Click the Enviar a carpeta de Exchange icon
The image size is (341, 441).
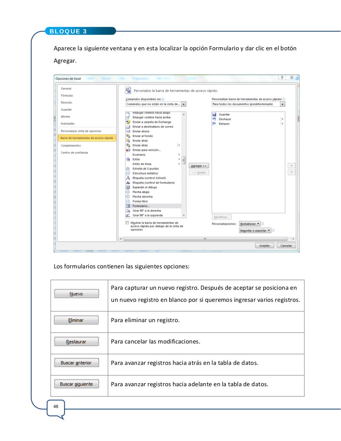128,122
